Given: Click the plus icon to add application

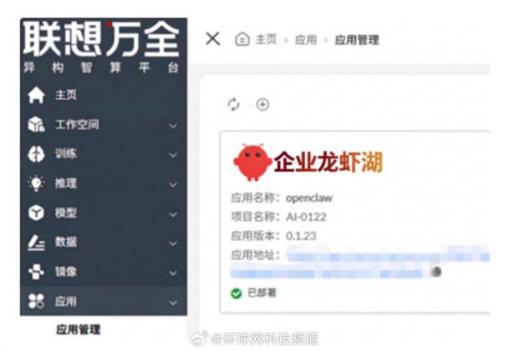Looking at the screenshot, I should coord(262,104).
